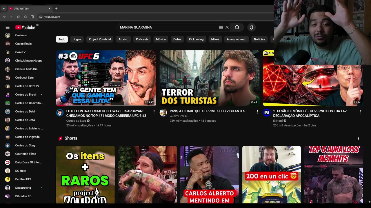This screenshot has width=371, height=208.
Task: Click the Guelmi Por aí channel name
Action: pos(179,116)
